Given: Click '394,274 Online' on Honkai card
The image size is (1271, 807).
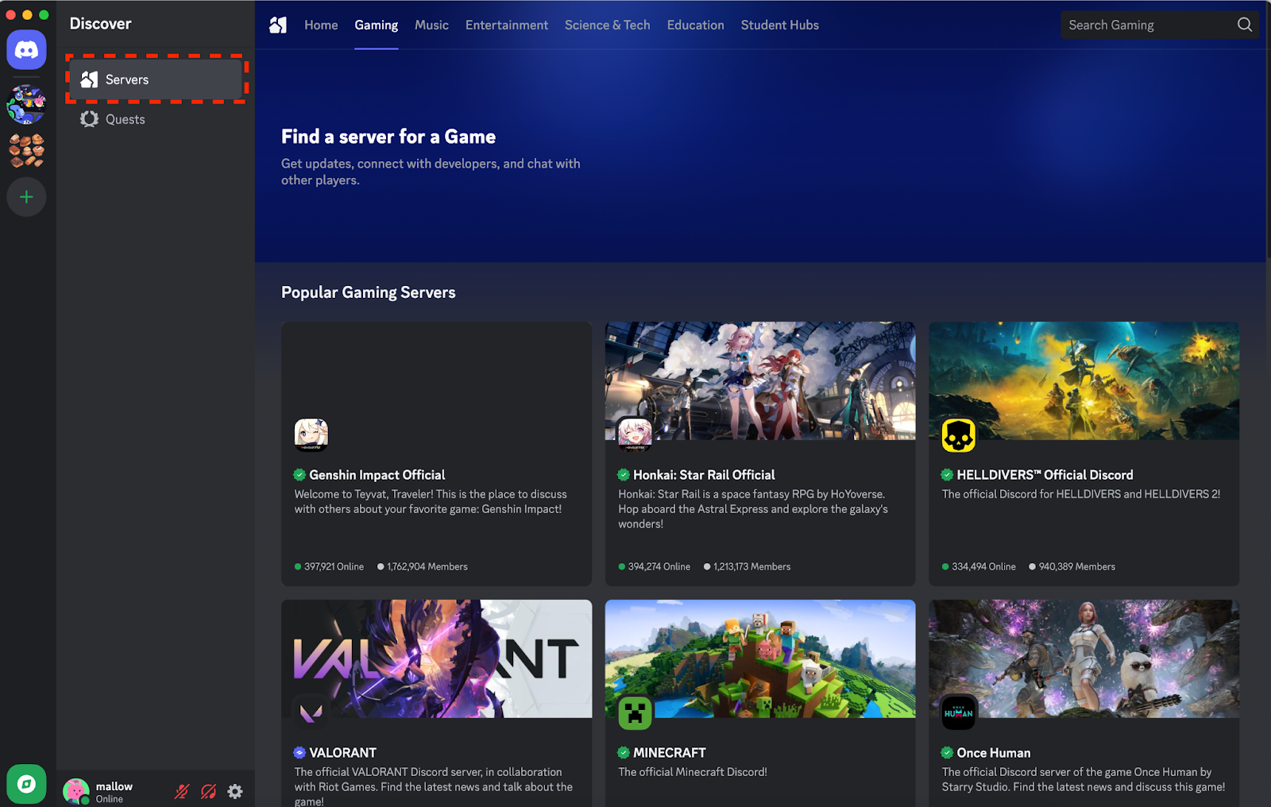Looking at the screenshot, I should click(x=659, y=566).
